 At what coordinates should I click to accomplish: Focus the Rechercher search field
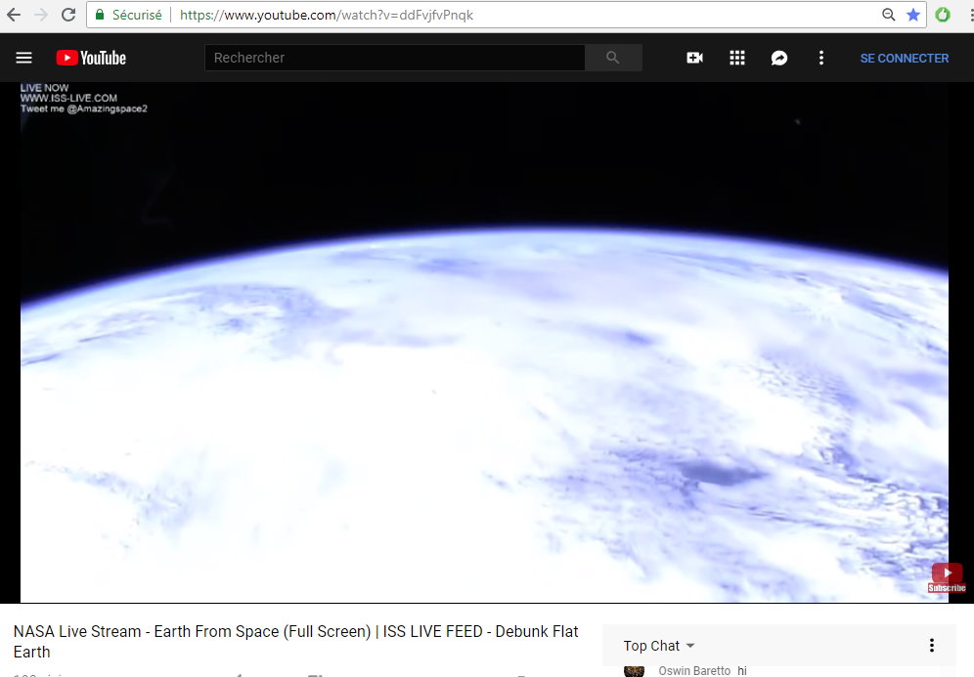point(395,58)
